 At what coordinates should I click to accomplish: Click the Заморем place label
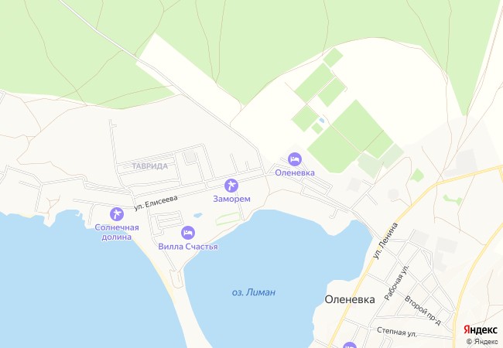tap(231, 199)
